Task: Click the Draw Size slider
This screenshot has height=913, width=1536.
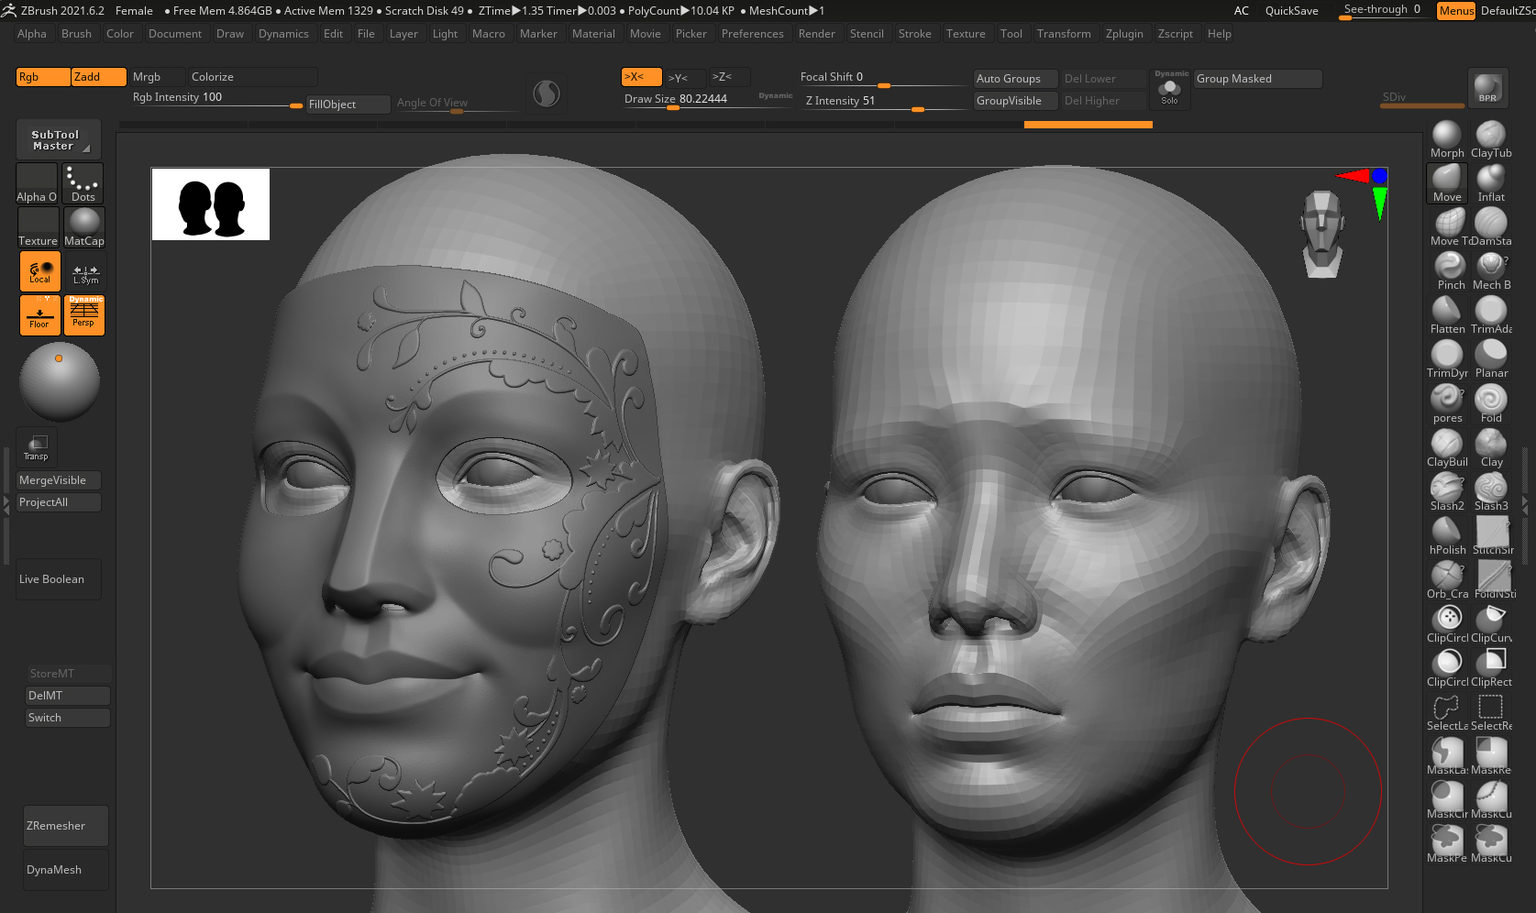Action: pos(708,100)
